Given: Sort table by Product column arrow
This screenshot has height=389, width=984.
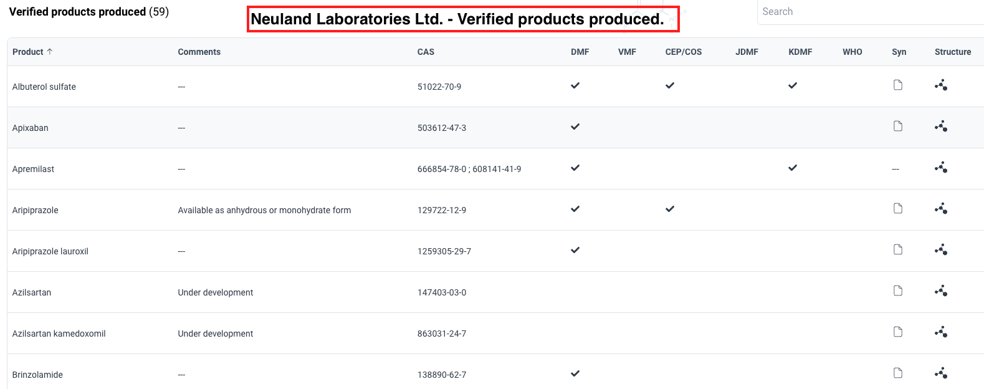Looking at the screenshot, I should 50,52.
